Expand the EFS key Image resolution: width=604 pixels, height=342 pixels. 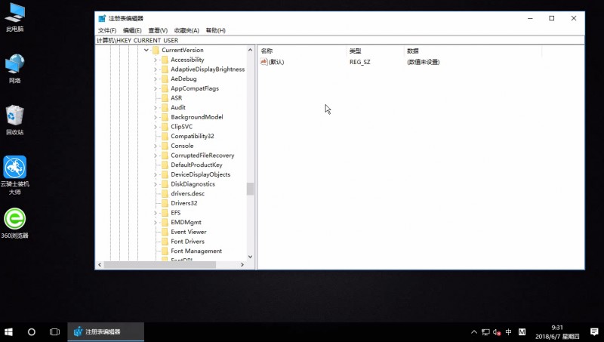click(156, 213)
